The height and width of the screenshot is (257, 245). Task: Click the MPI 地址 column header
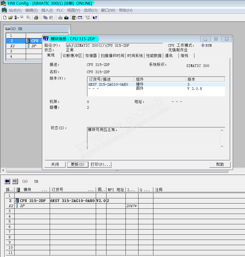pyautogui.click(x=116, y=190)
